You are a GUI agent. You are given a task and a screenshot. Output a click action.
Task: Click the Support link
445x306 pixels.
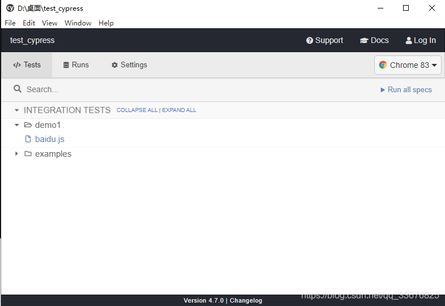pos(324,41)
